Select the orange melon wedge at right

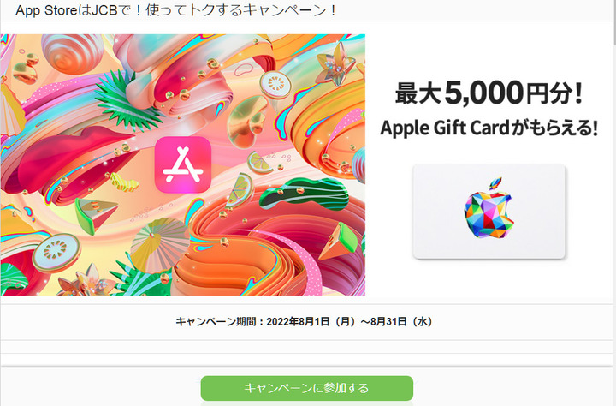tap(339, 240)
